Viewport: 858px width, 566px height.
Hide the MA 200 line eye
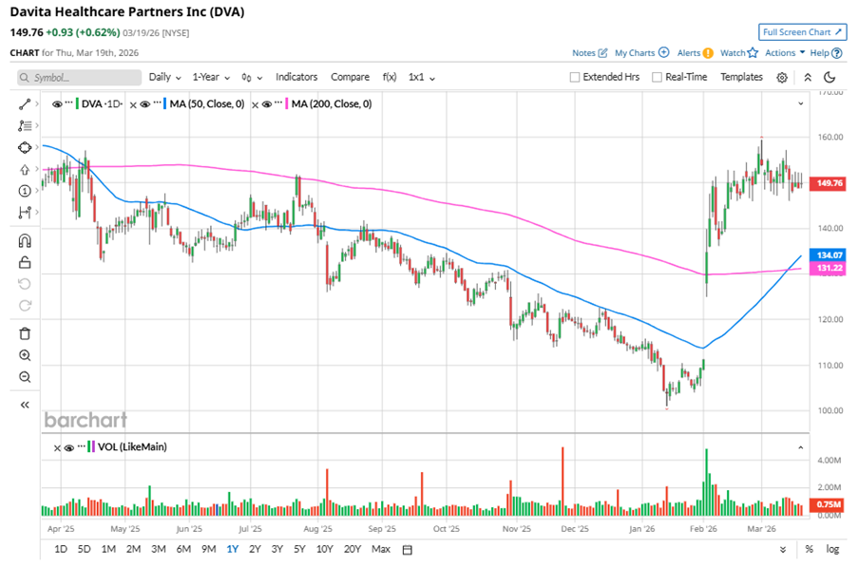[x=267, y=104]
